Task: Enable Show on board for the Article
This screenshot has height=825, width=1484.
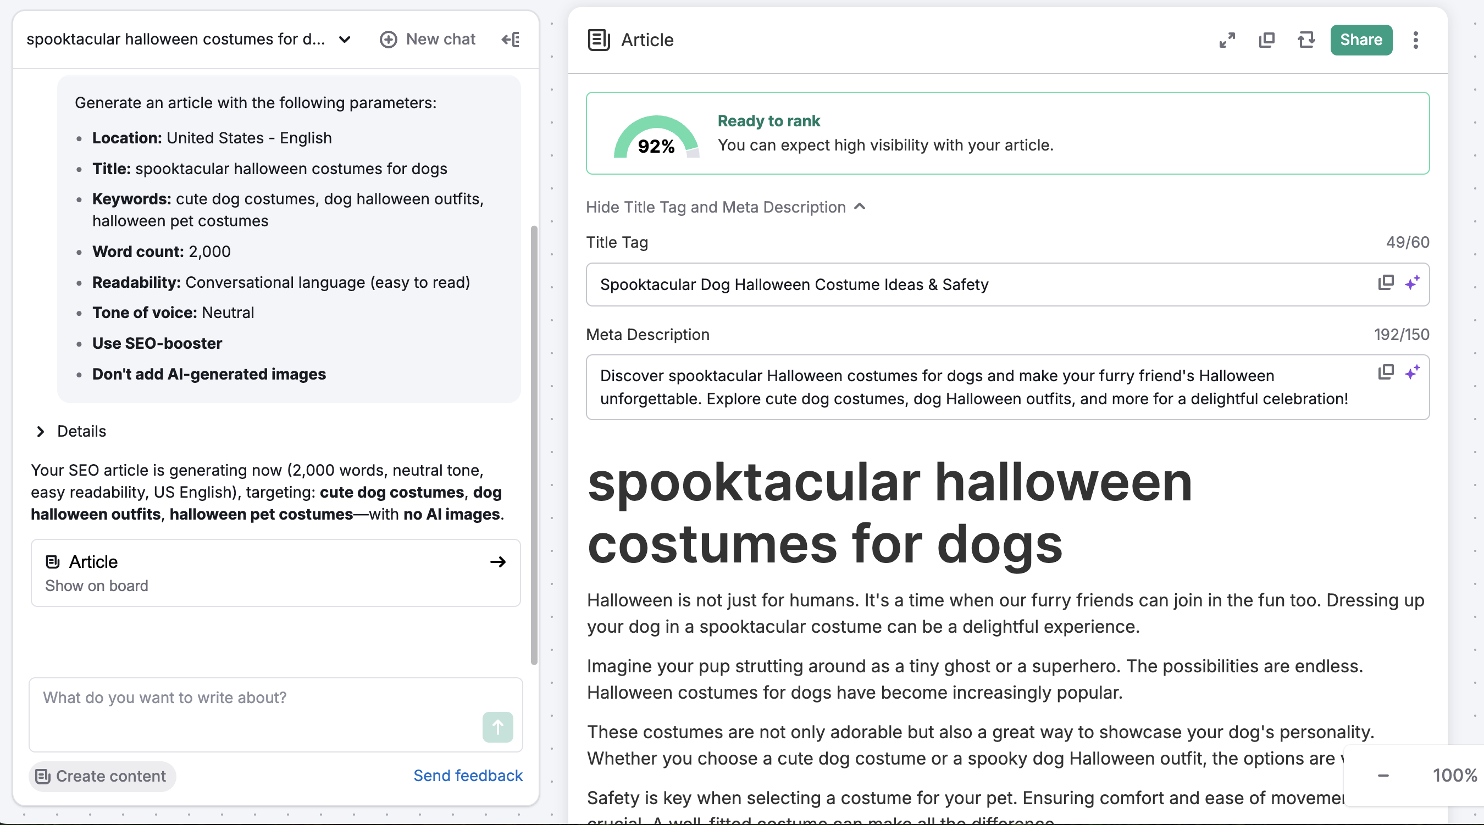Action: pyautogui.click(x=96, y=586)
